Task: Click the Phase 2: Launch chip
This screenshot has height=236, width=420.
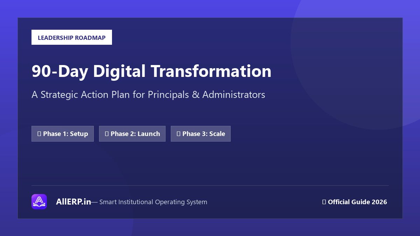Action: click(132, 134)
